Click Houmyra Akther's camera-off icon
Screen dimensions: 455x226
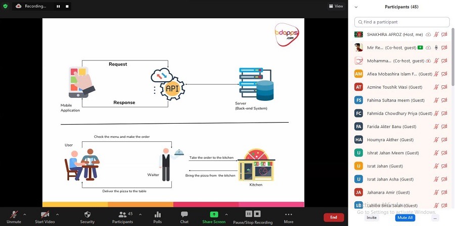coord(444,140)
